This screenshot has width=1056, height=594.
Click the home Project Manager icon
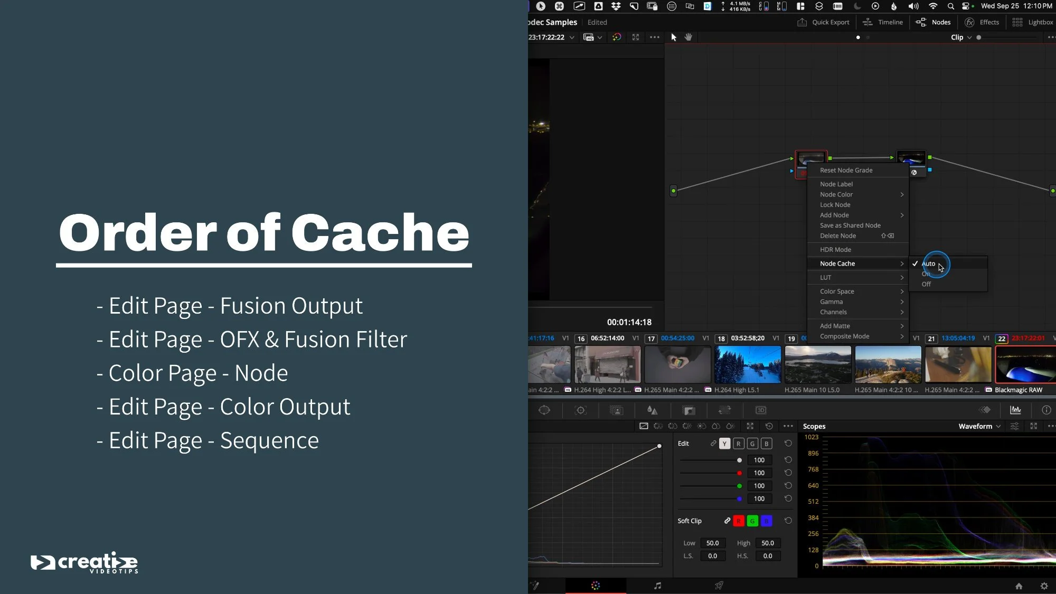[1018, 586]
